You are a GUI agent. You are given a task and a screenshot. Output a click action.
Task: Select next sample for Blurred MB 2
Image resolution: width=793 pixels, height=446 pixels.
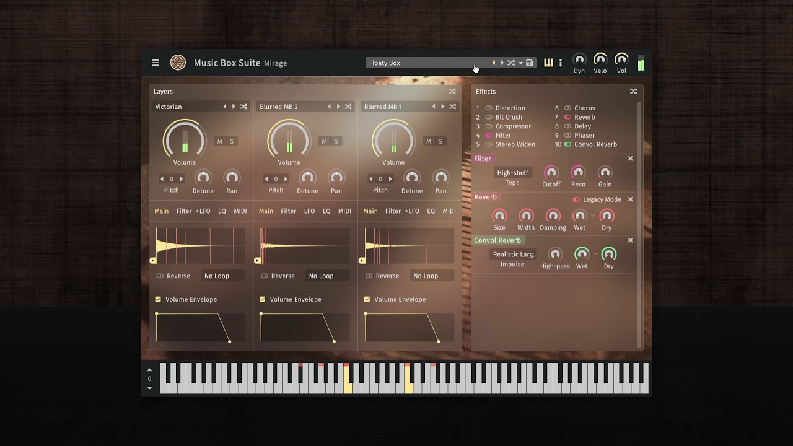tap(338, 107)
